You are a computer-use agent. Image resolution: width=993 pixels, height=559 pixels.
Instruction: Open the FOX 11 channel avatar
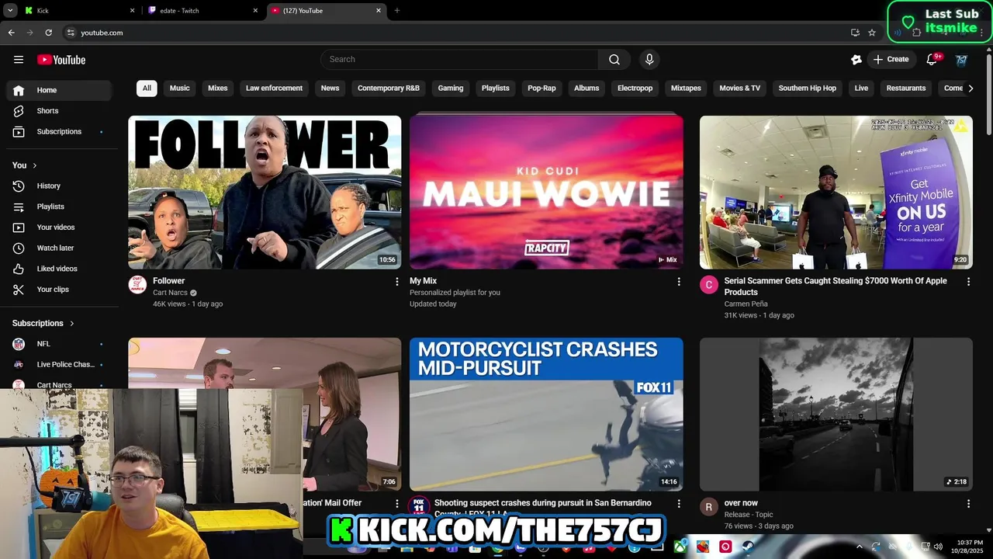click(419, 506)
